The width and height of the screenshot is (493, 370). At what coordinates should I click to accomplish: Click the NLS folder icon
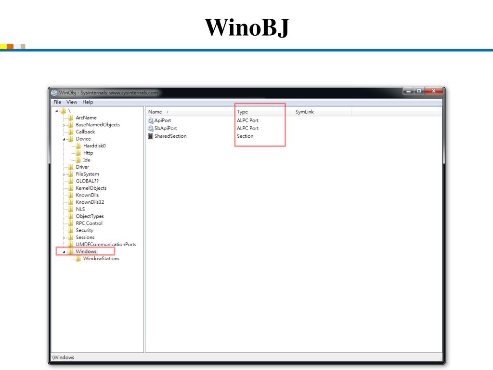pyautogui.click(x=71, y=209)
